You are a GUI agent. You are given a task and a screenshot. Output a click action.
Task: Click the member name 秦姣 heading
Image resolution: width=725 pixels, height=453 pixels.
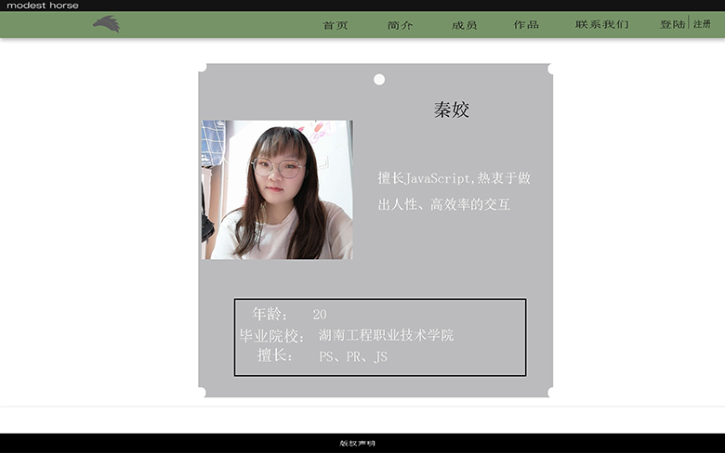click(452, 110)
